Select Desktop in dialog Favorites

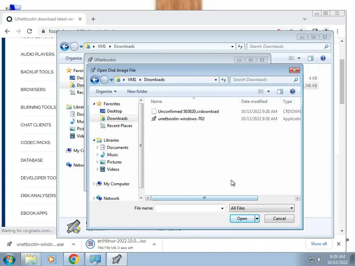pos(114,111)
